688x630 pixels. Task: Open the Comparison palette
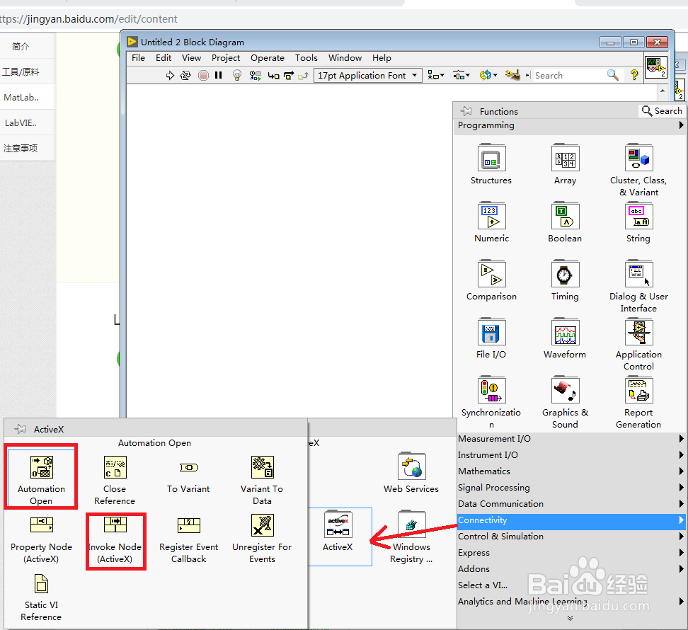[x=491, y=281]
